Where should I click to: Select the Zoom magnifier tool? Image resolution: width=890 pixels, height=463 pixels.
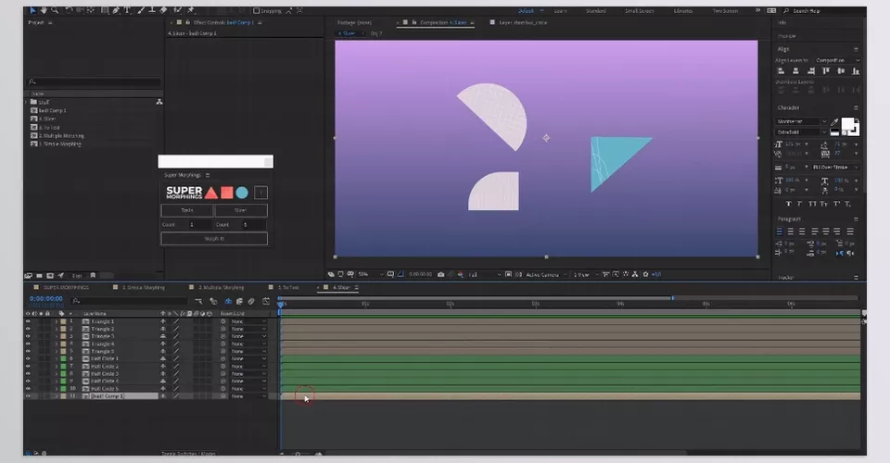55,10
